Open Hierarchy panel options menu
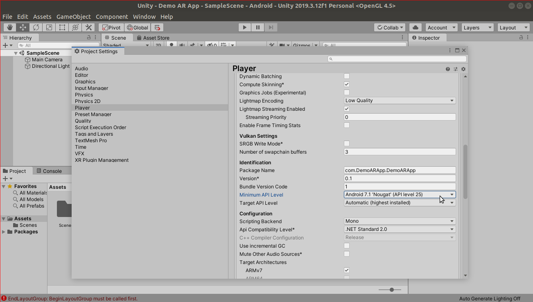 96,37
